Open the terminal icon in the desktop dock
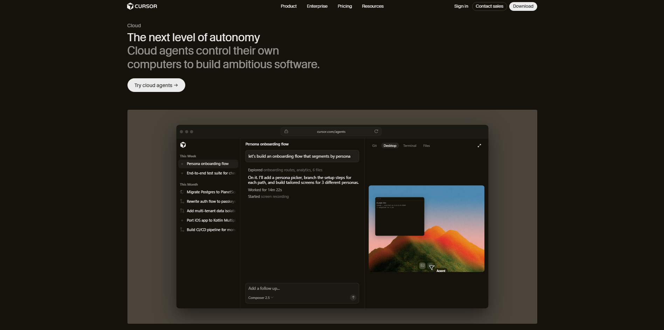The height and width of the screenshot is (330, 664). (x=422, y=266)
